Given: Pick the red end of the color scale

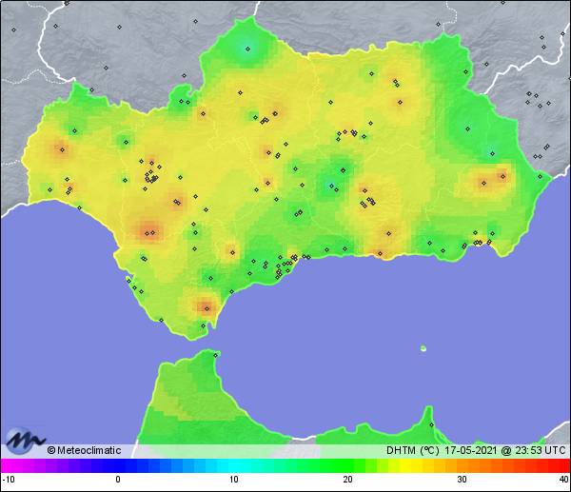Looking at the screenshot, I should tap(563, 465).
